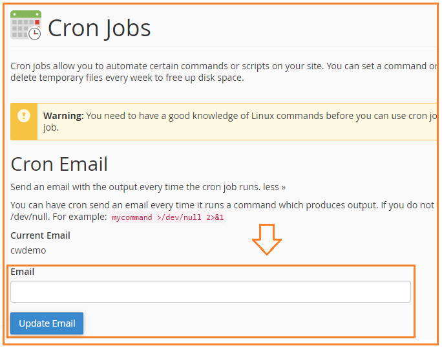Click the Cron Jobs calendar icon
The image size is (442, 348).
click(26, 25)
